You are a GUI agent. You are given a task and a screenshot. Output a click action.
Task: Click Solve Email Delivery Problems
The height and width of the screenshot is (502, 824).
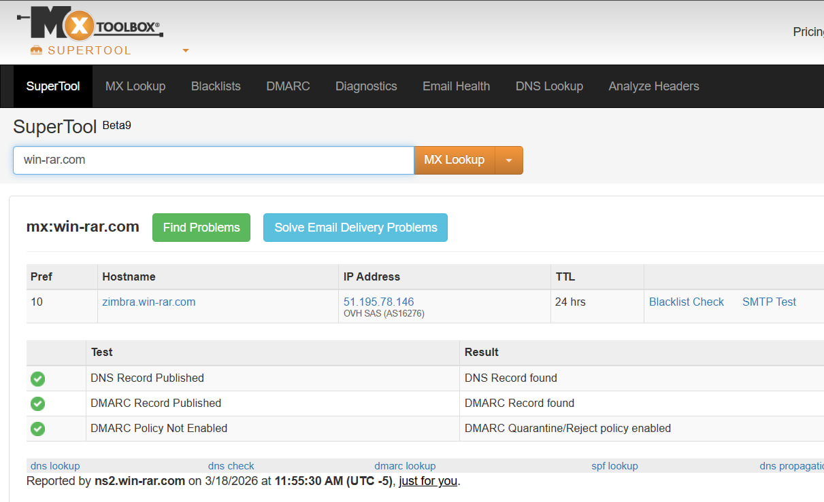[x=355, y=228]
